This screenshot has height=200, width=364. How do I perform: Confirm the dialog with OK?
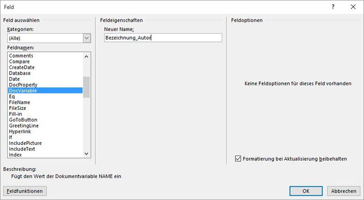pyautogui.click(x=306, y=191)
